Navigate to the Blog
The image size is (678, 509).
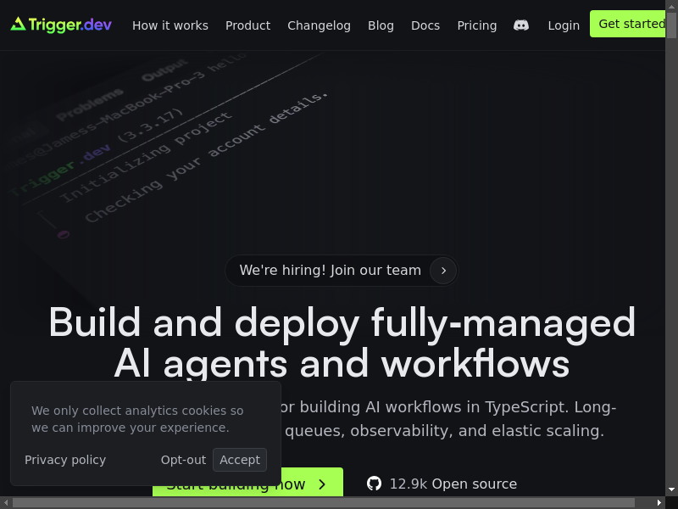click(381, 25)
